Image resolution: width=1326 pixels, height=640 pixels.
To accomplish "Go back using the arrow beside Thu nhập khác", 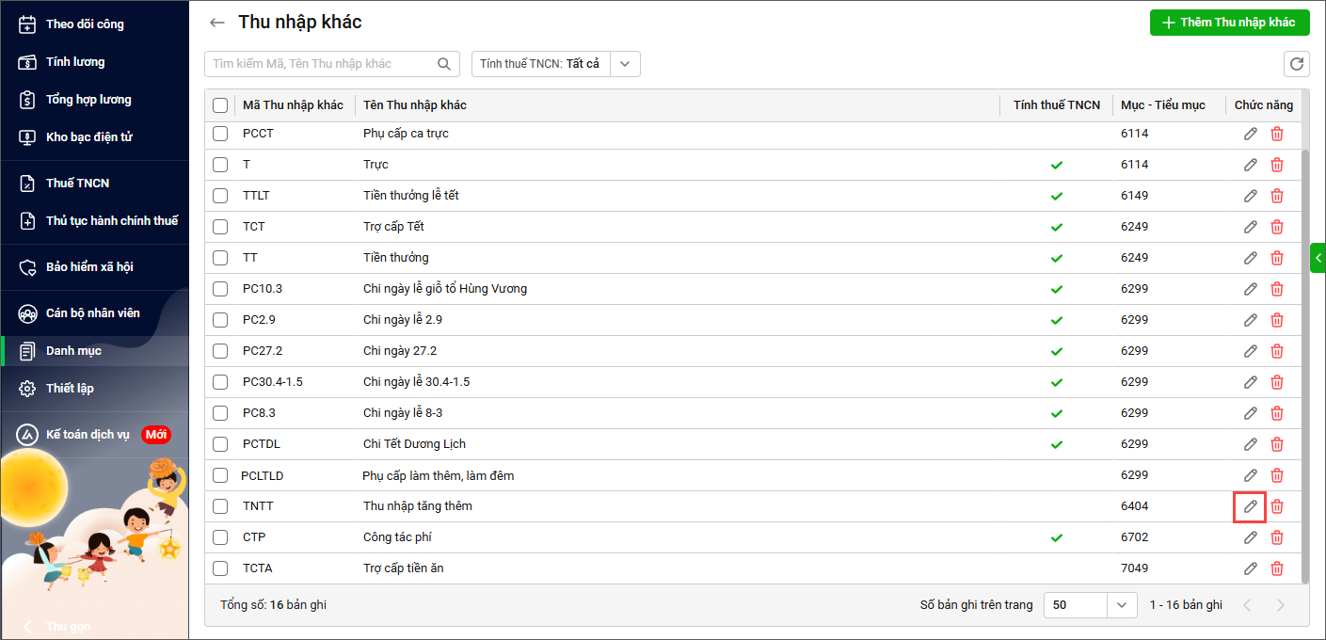I will coord(217,23).
